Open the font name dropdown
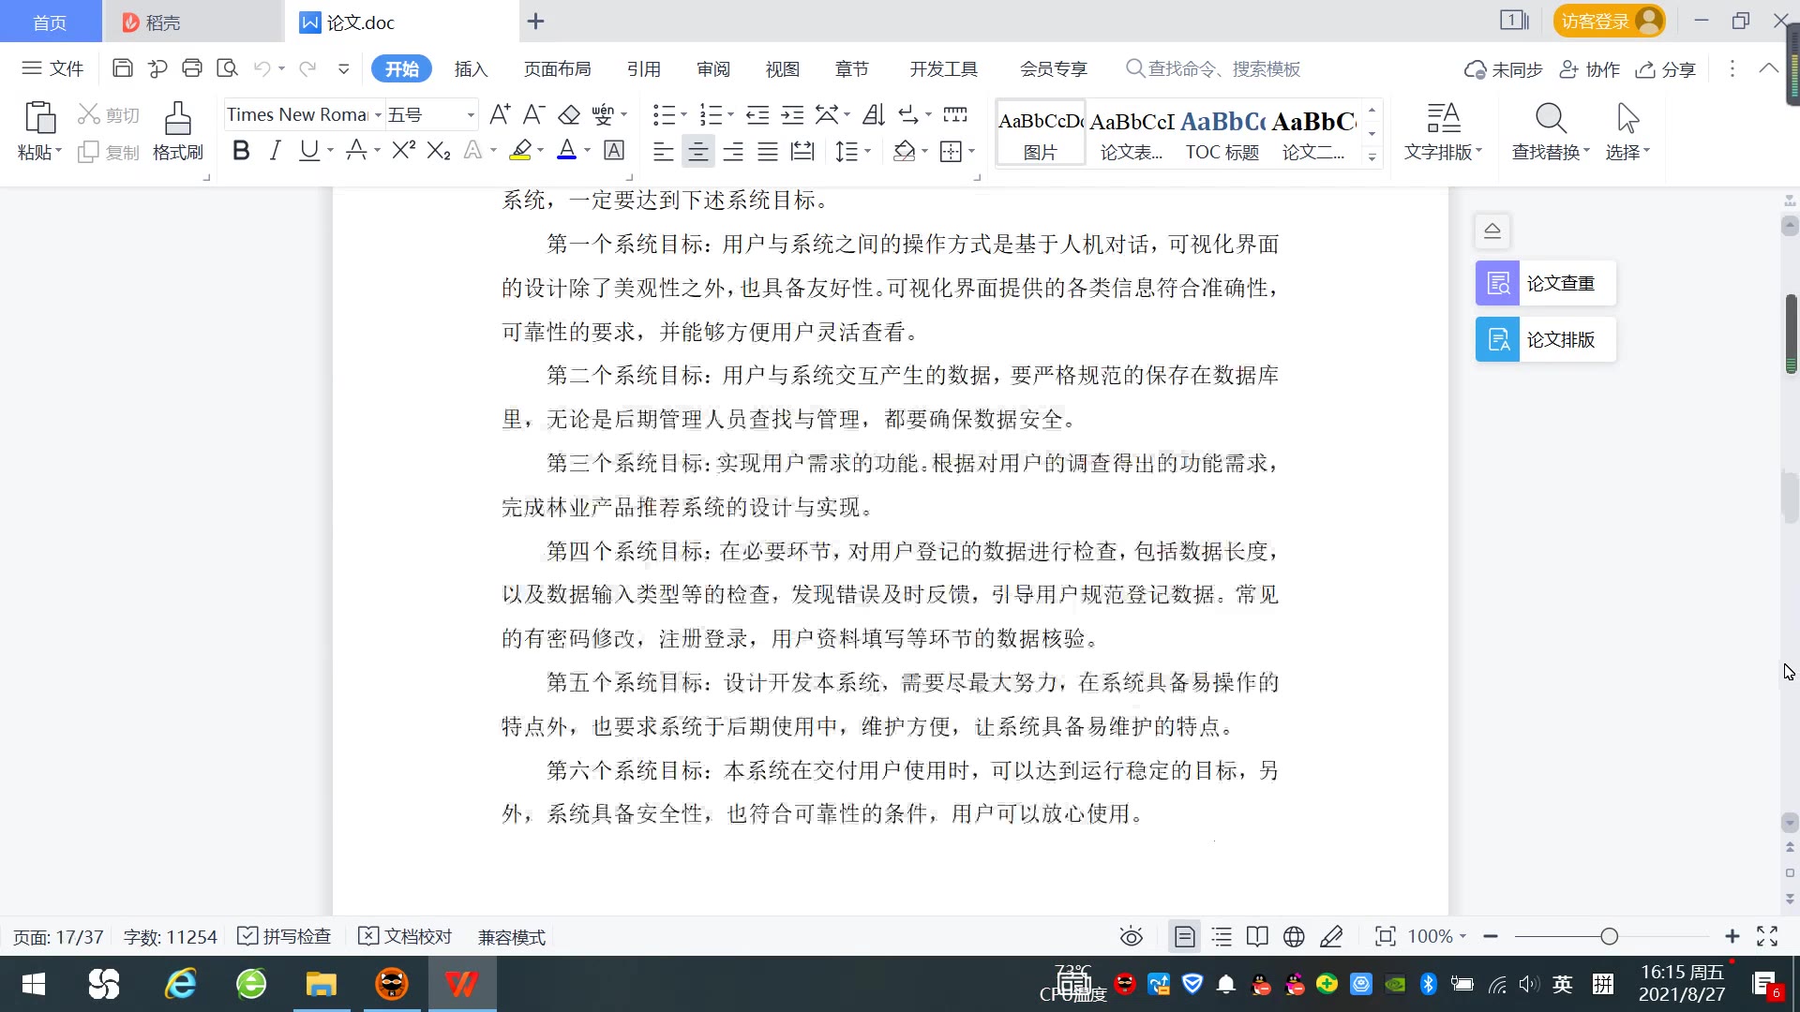 pos(379,114)
